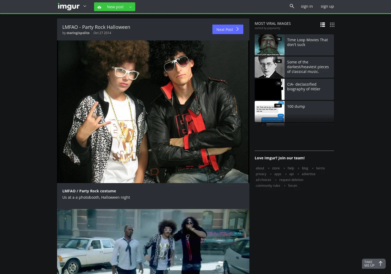Open the 100 dump thumbnail

pyautogui.click(x=269, y=112)
